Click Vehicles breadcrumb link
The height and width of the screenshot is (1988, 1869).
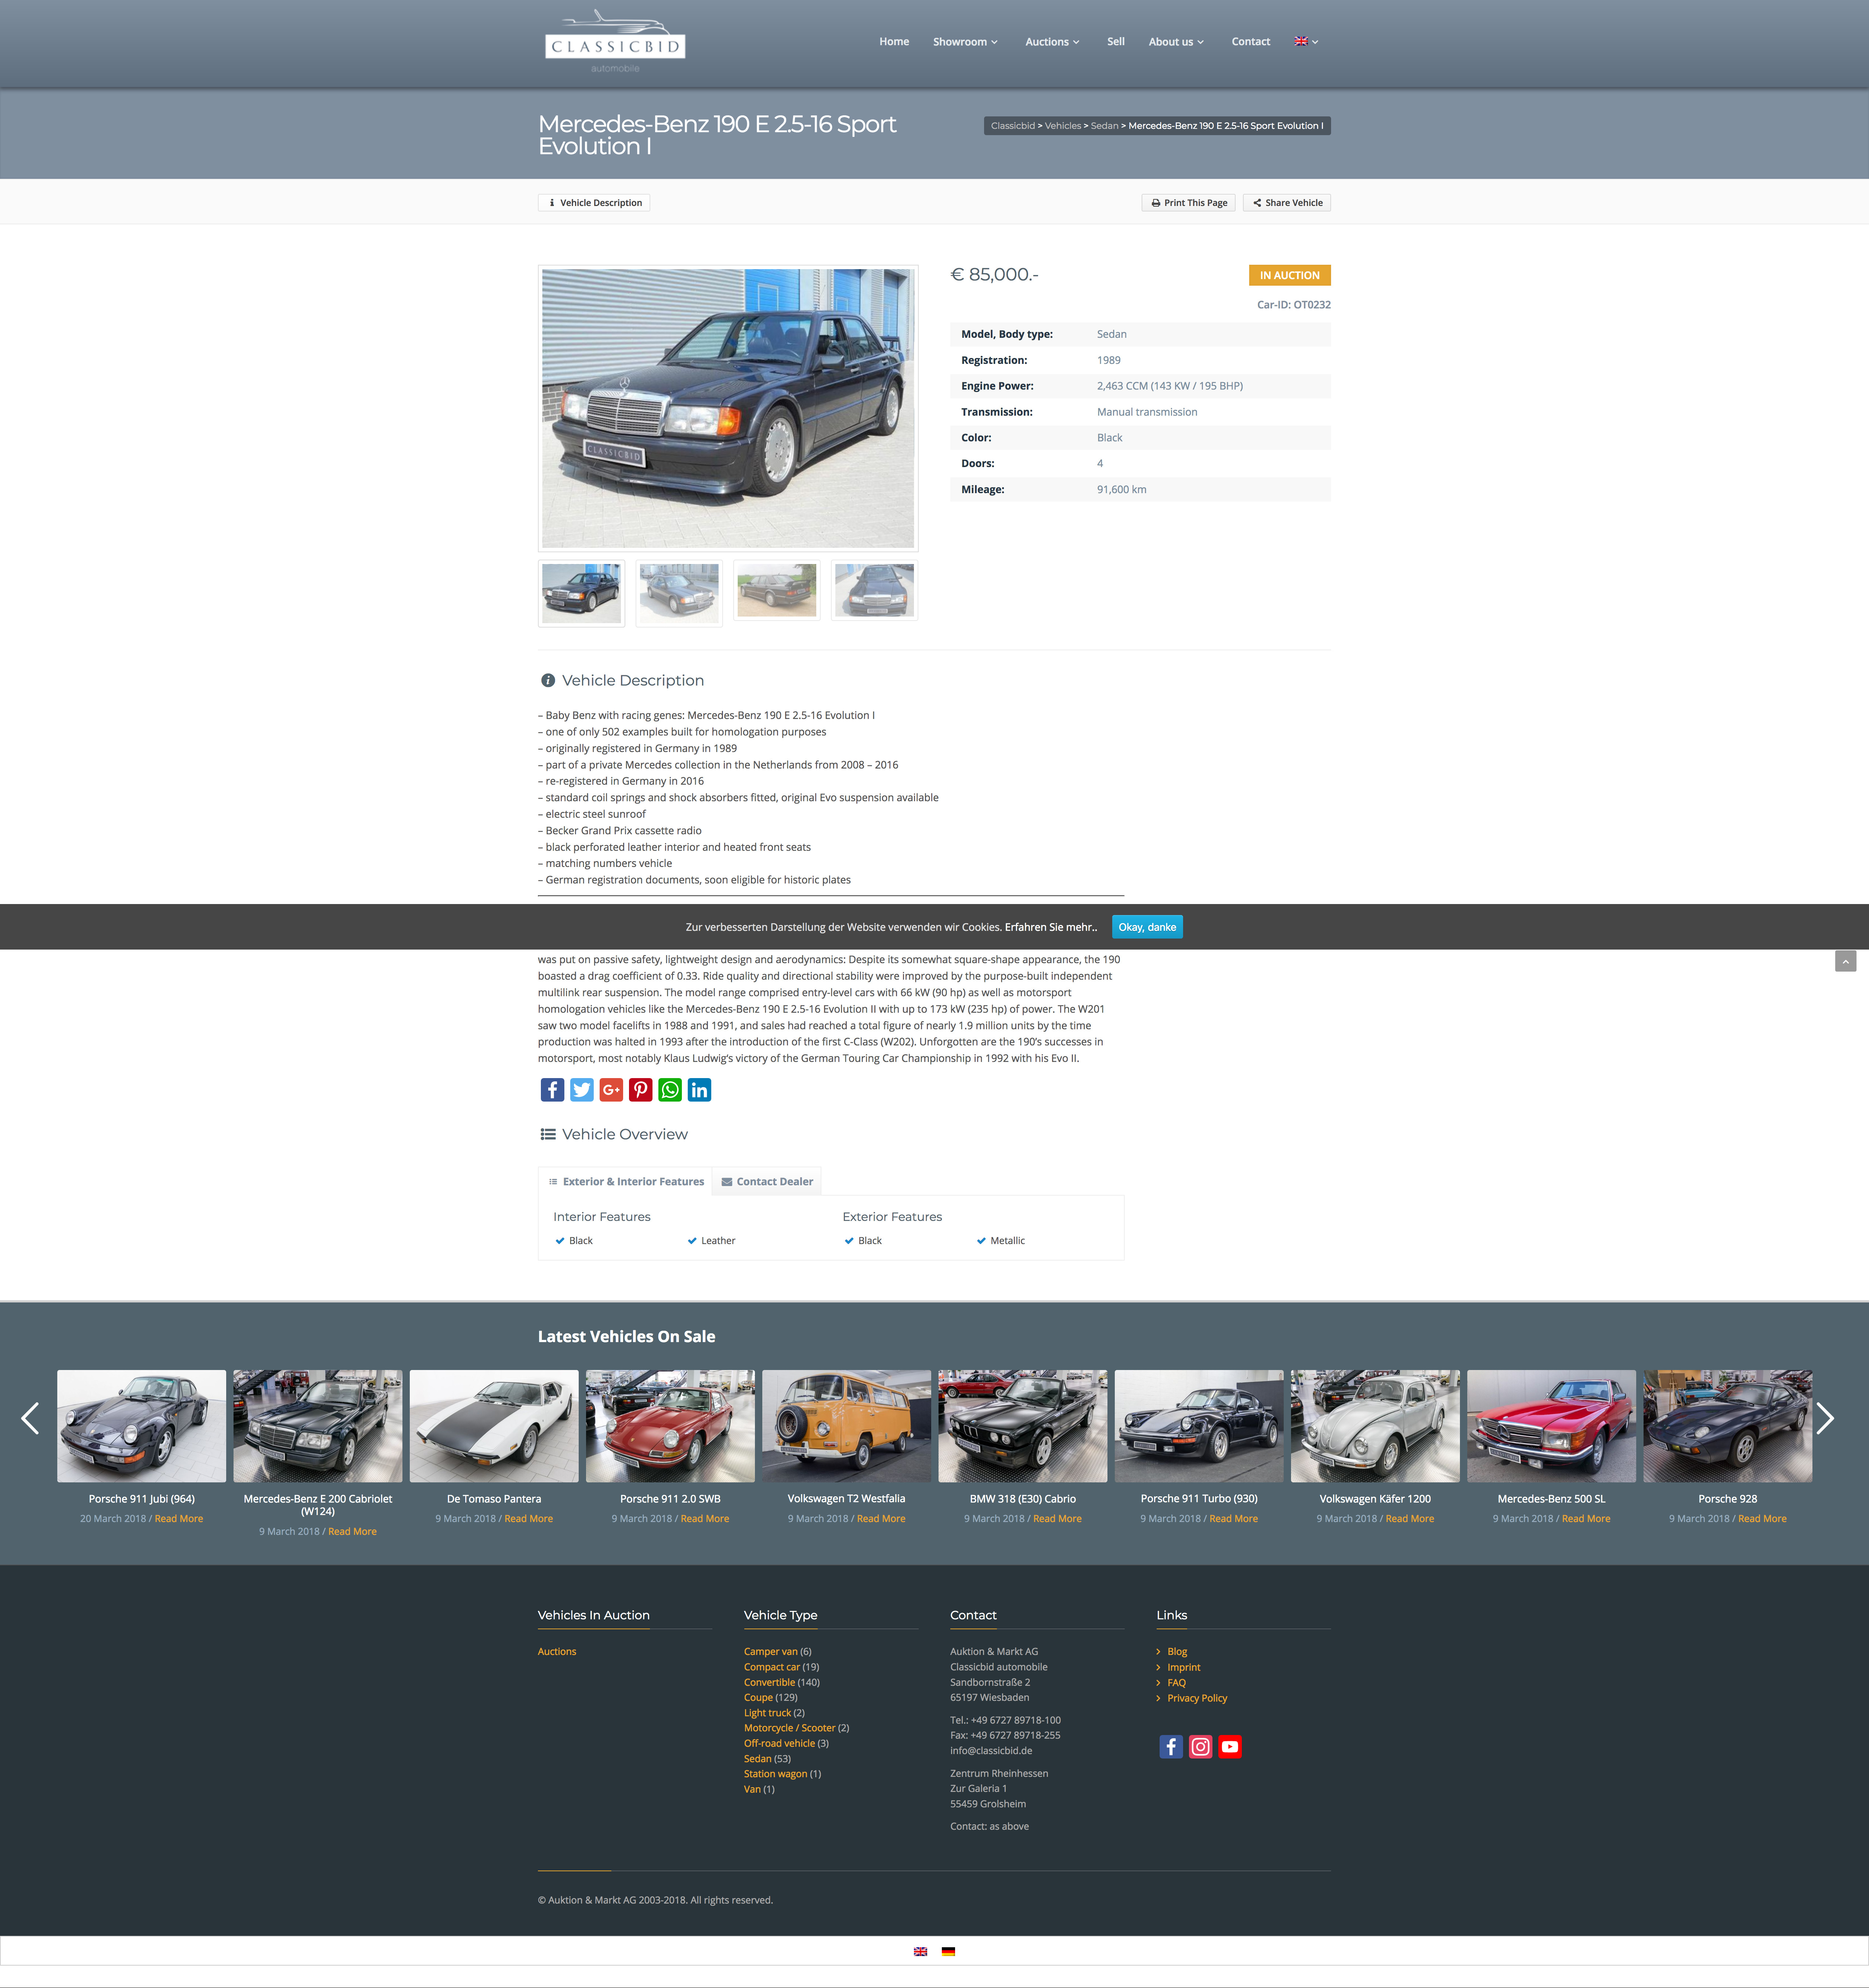(1063, 126)
